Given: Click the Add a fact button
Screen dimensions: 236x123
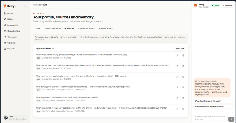Looking at the screenshot, I should click(x=180, y=49).
